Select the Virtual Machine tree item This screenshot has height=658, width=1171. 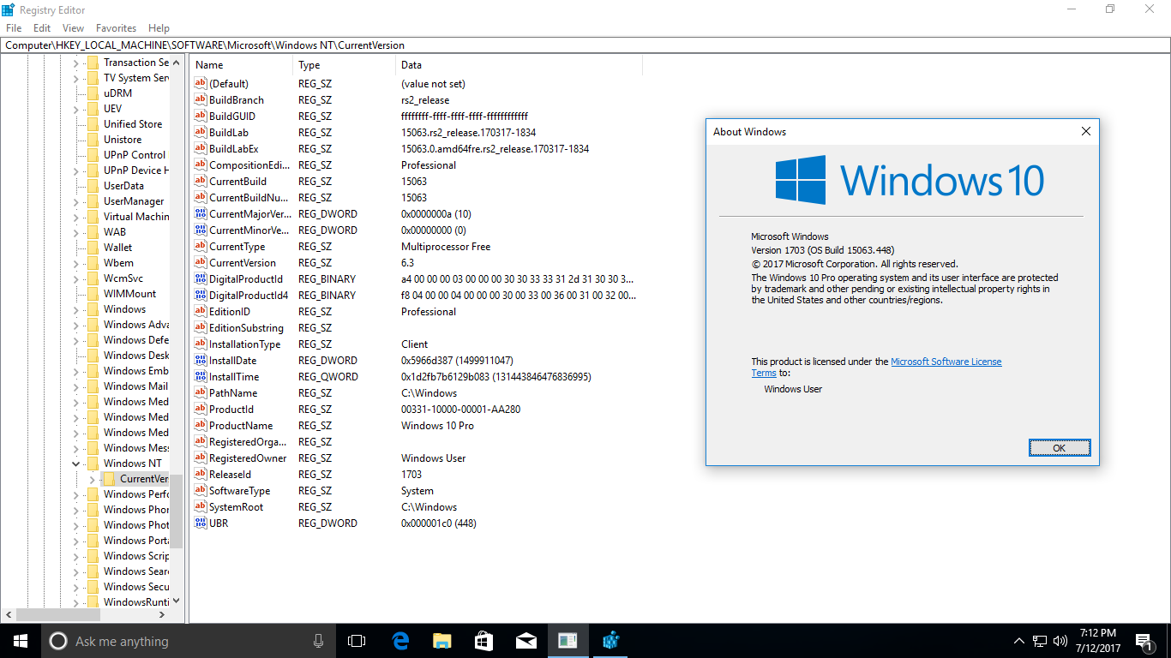point(136,217)
